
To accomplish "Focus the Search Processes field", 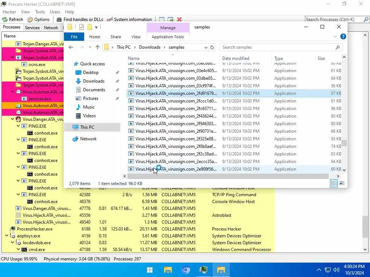I will [334, 19].
